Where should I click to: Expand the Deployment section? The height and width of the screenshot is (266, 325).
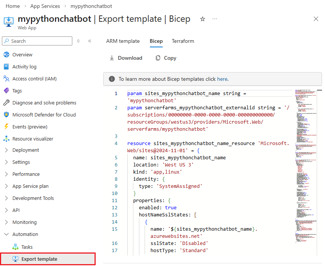tap(6, 150)
